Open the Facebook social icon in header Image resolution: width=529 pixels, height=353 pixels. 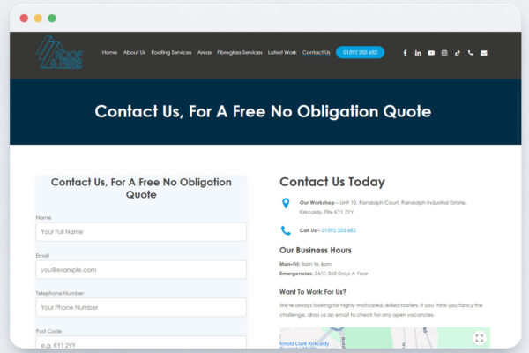coord(405,53)
